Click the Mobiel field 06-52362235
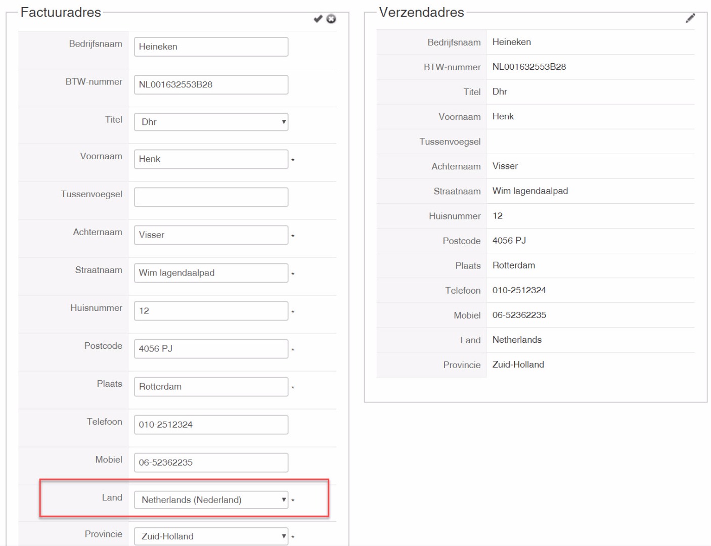711x546 pixels. click(211, 463)
